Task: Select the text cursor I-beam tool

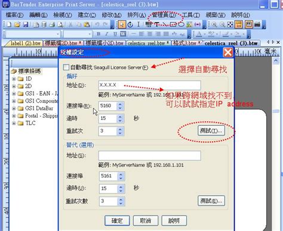Action: point(139,24)
